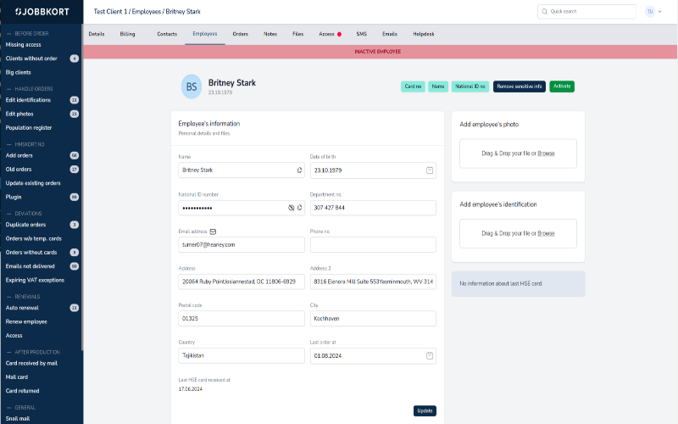Expand the user menu chevron
678x424 pixels.
point(660,12)
